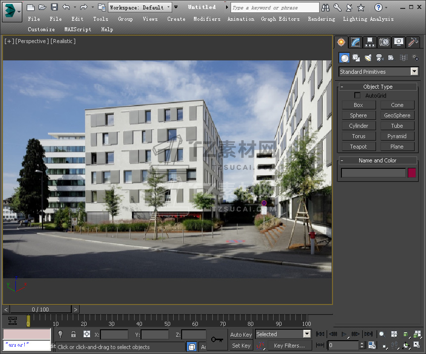Open the mini curve editor icon
This screenshot has height=354, width=426.
click(12, 321)
